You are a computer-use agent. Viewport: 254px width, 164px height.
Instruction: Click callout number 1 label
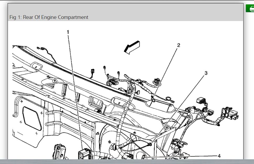tap(68, 32)
